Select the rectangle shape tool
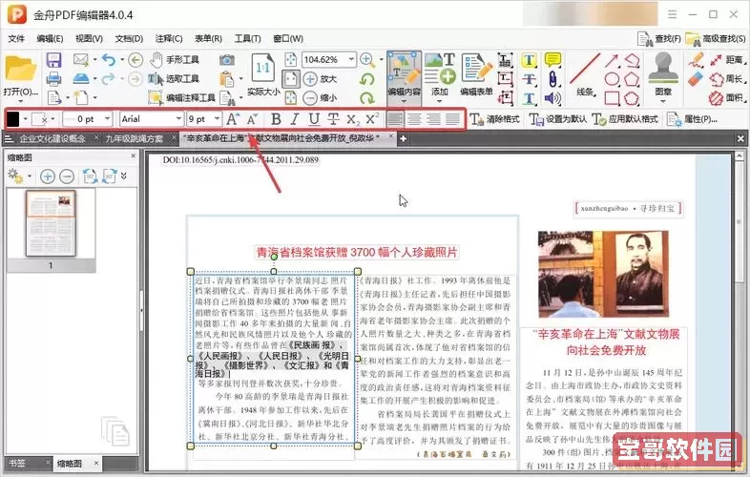Image resolution: width=750 pixels, height=477 pixels. [x=612, y=97]
